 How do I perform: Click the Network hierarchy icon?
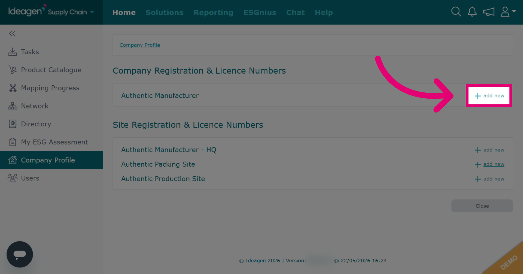(x=13, y=106)
